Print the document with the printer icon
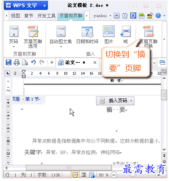Screen dimensions: 169x181 point(17,62)
